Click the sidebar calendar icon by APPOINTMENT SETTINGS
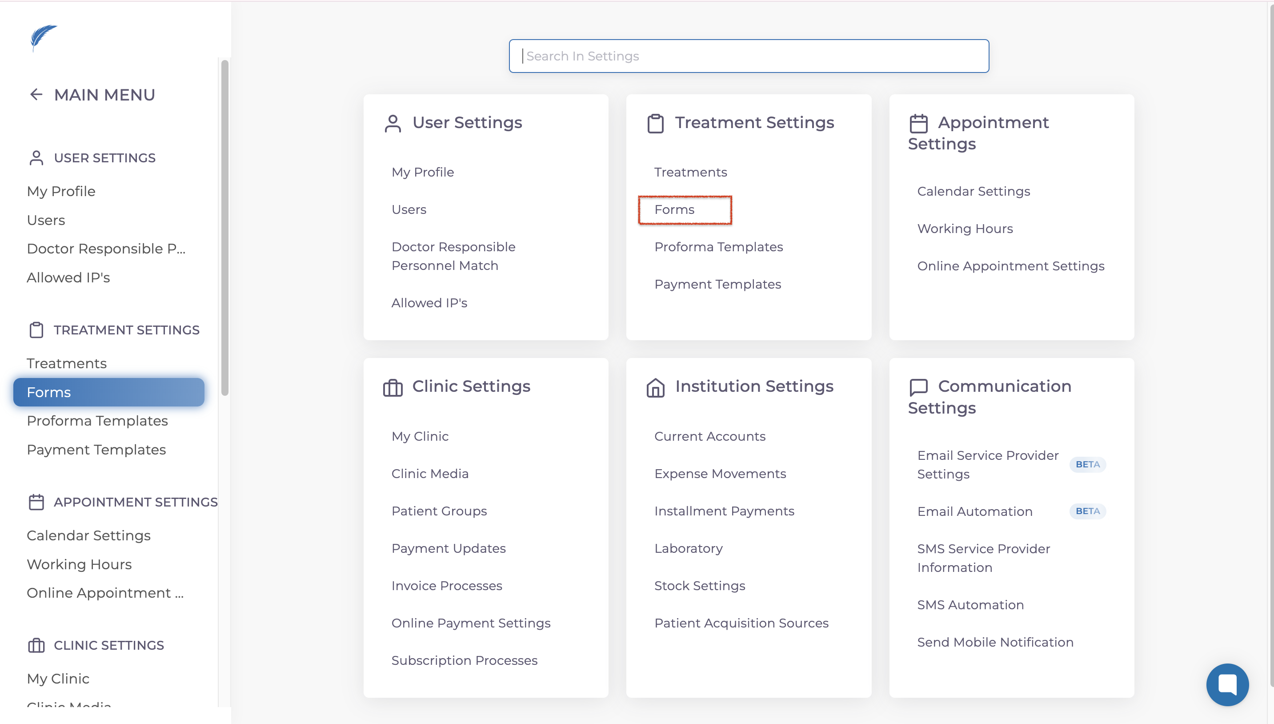The image size is (1274, 724). point(36,502)
